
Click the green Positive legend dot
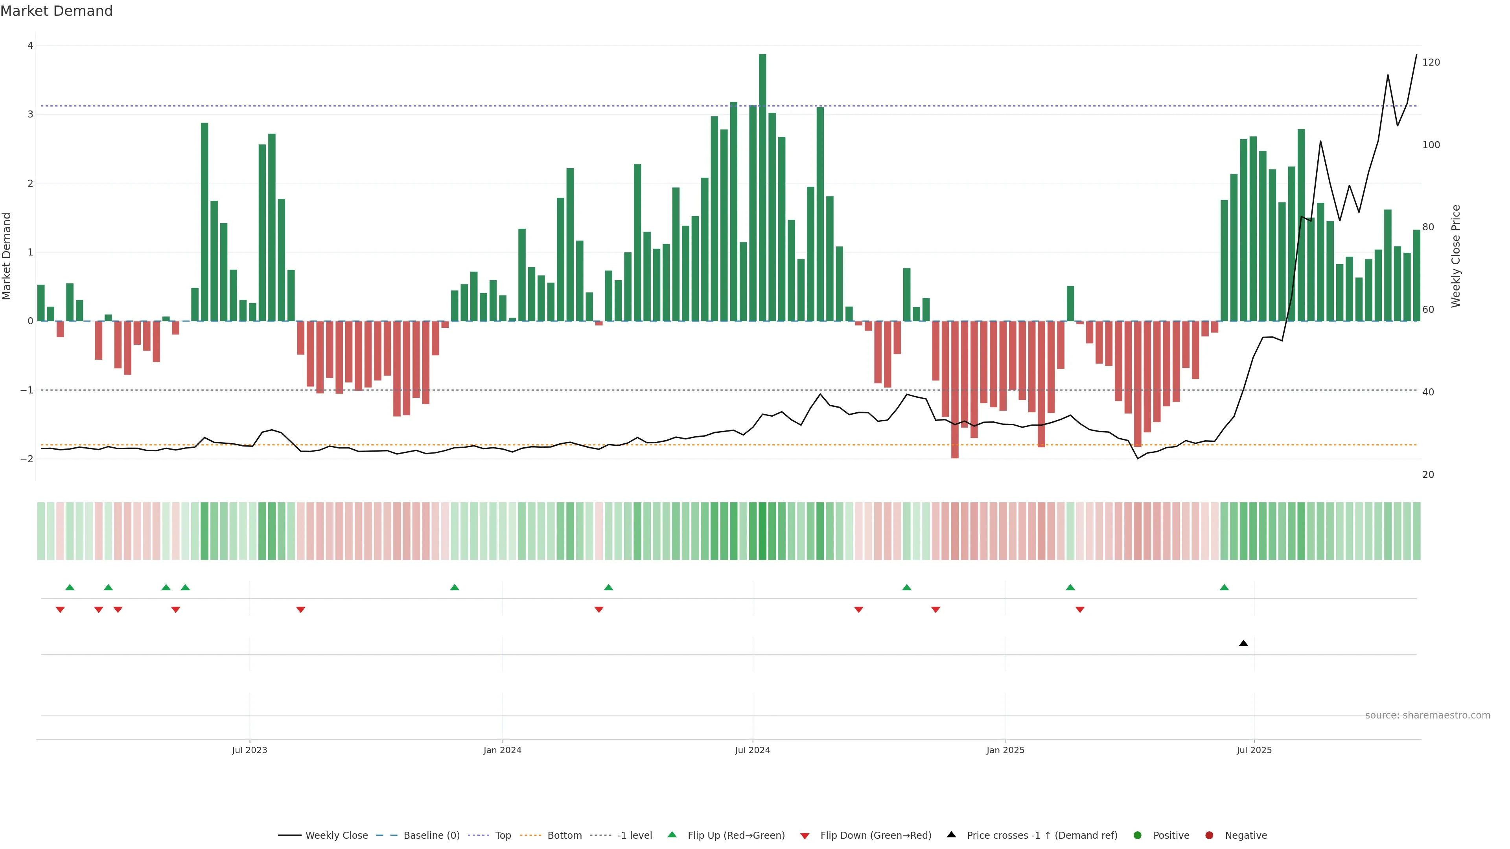coord(1138,835)
